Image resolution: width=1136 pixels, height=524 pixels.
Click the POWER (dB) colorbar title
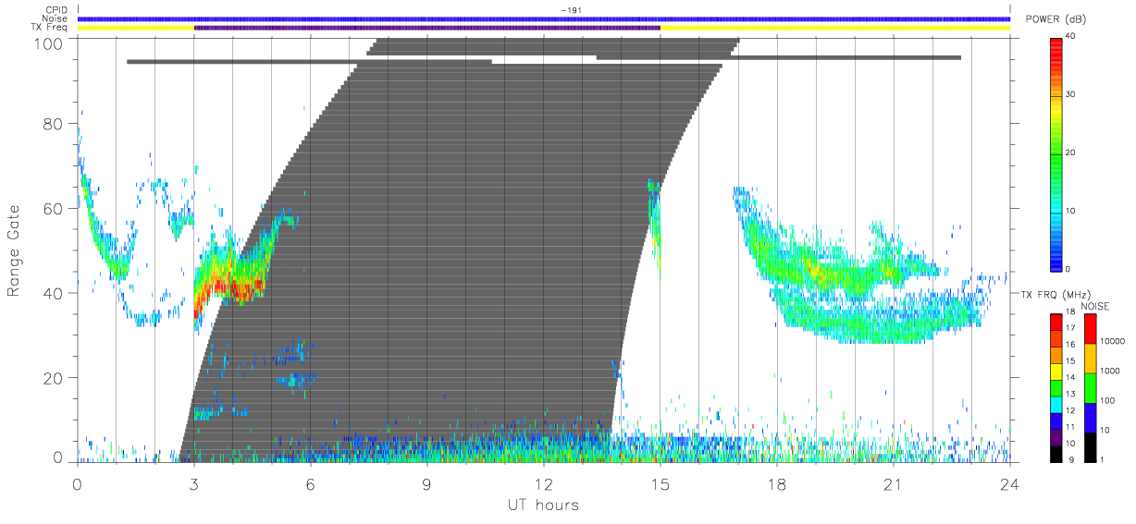[1056, 19]
